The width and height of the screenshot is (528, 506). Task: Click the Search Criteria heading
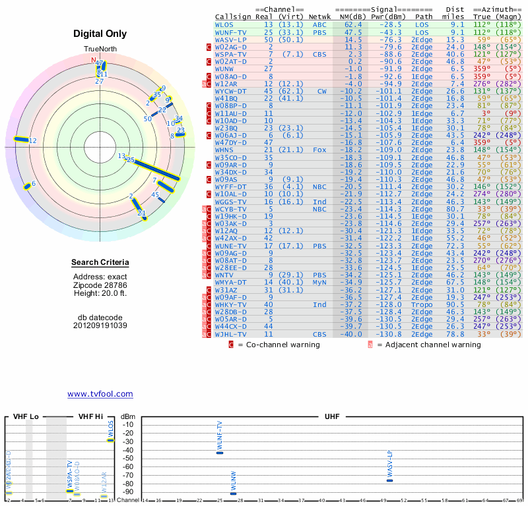click(x=100, y=263)
